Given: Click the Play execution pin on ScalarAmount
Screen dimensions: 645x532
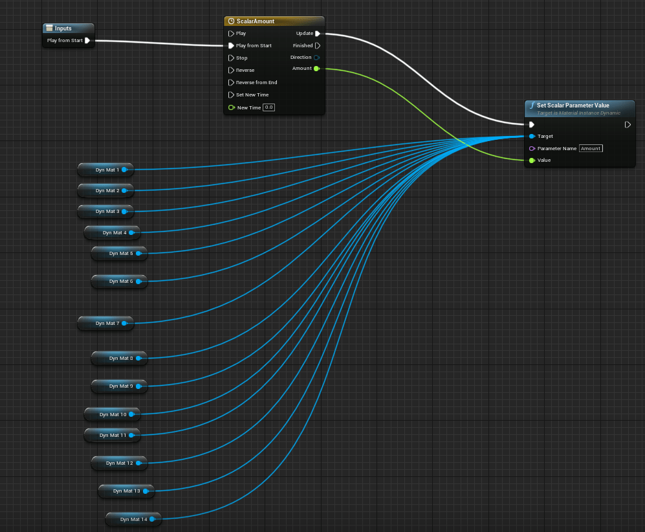Looking at the screenshot, I should coord(231,33).
